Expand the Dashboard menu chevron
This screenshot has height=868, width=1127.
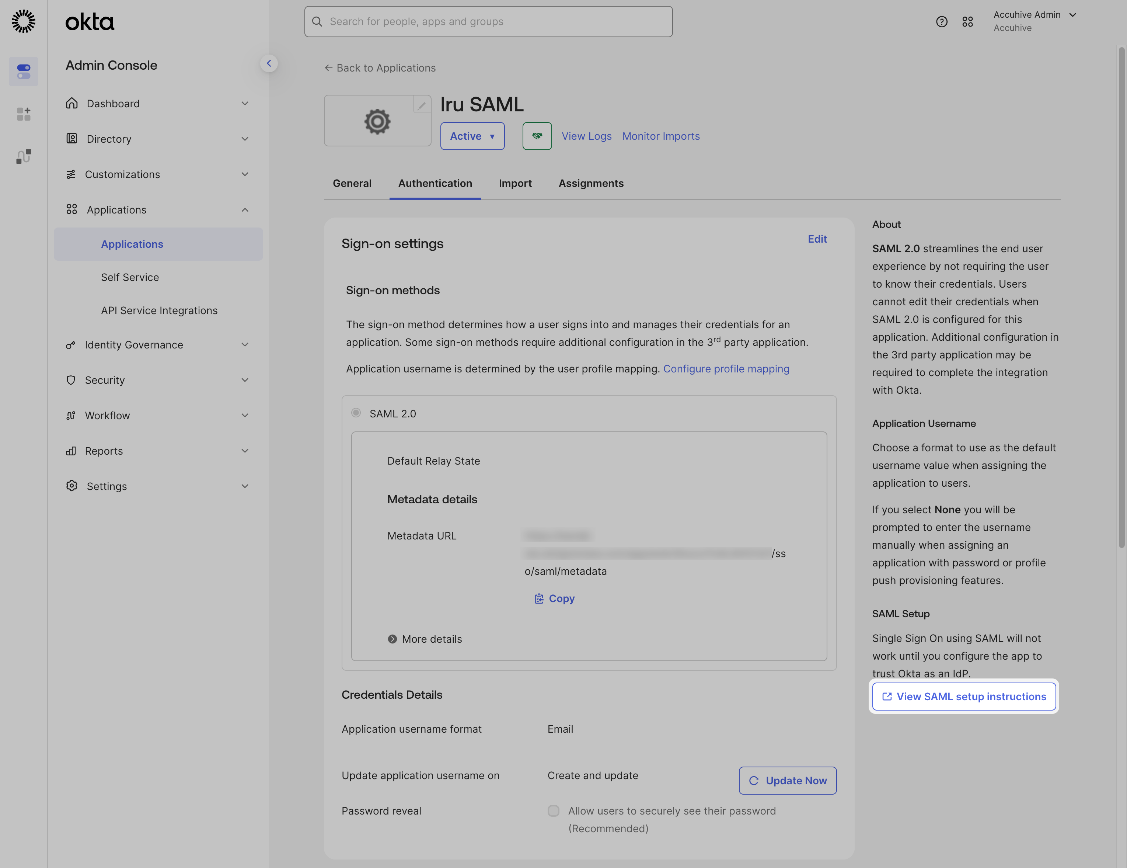click(245, 103)
